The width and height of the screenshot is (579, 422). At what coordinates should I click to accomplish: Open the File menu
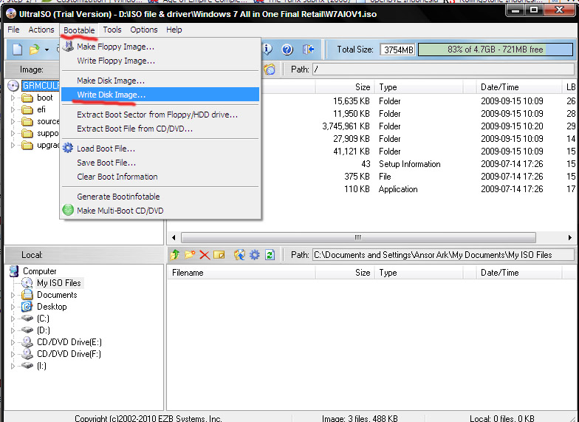tap(13, 30)
